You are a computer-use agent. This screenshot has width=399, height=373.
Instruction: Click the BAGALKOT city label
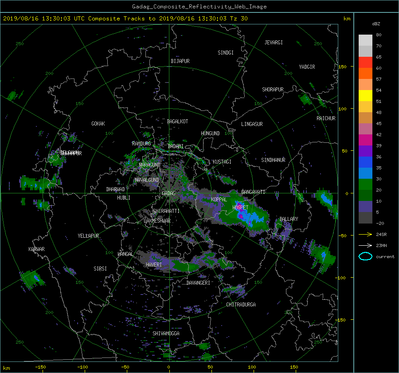pyautogui.click(x=177, y=122)
